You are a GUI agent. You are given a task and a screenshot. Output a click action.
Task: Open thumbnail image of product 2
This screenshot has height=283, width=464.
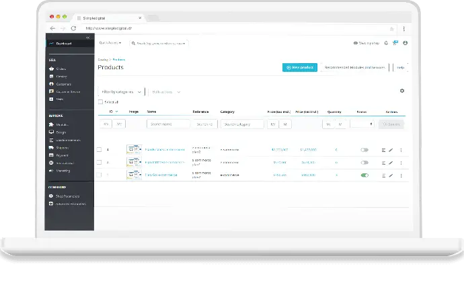tap(134, 163)
